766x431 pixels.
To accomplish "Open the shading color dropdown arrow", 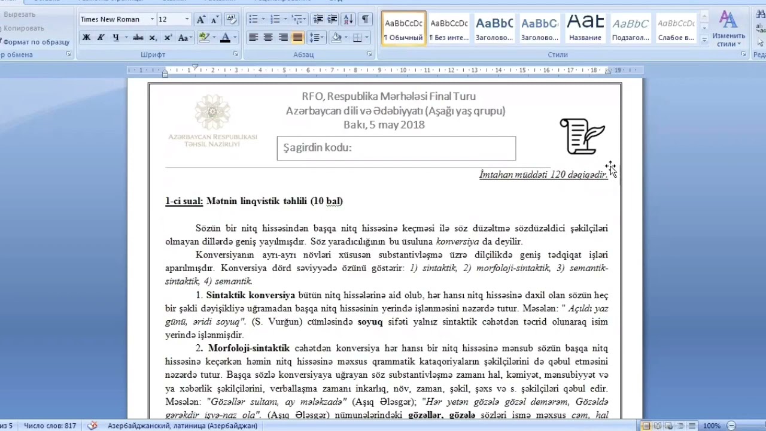I will pyautogui.click(x=346, y=38).
